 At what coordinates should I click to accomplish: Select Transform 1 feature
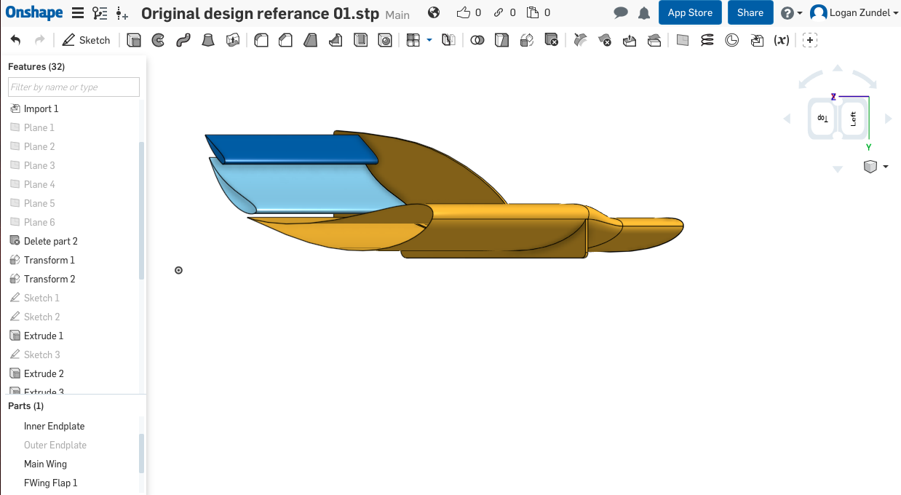point(49,260)
